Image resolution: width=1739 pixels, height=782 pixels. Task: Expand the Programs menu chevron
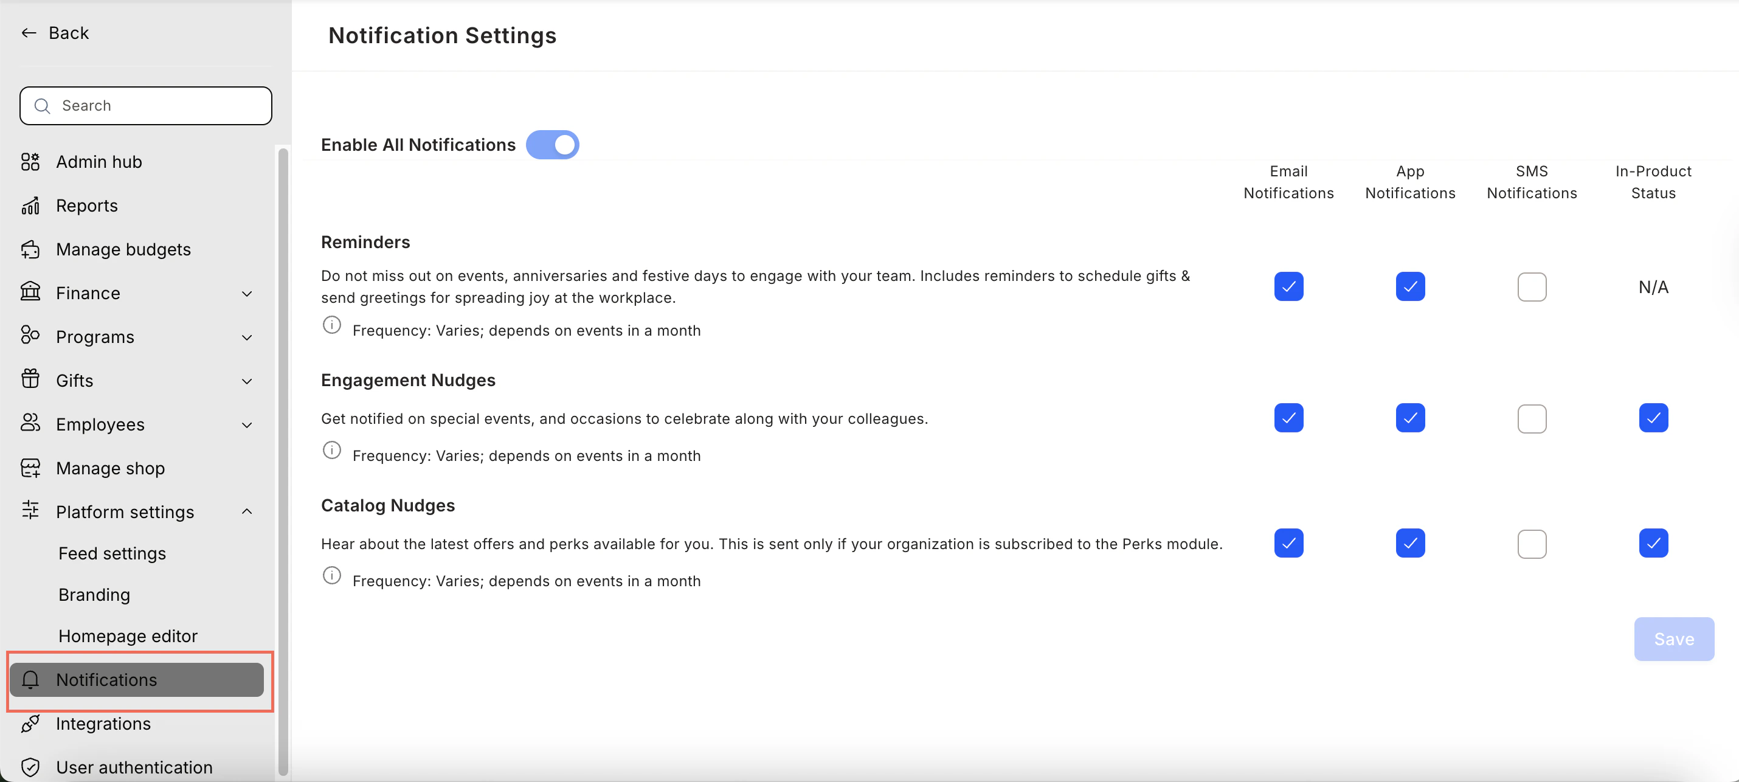[247, 337]
